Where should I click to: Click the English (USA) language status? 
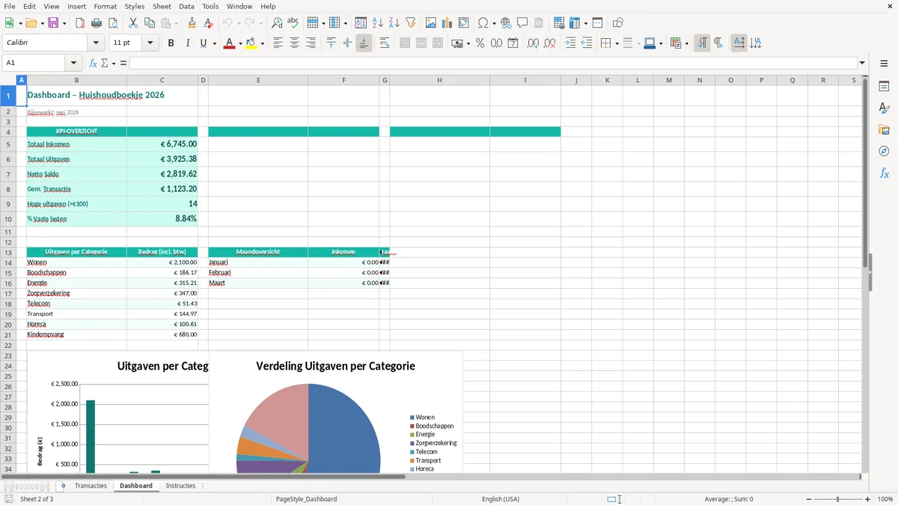(501, 499)
